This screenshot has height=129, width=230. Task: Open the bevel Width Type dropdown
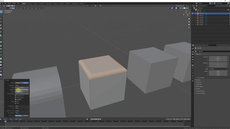click(22, 86)
